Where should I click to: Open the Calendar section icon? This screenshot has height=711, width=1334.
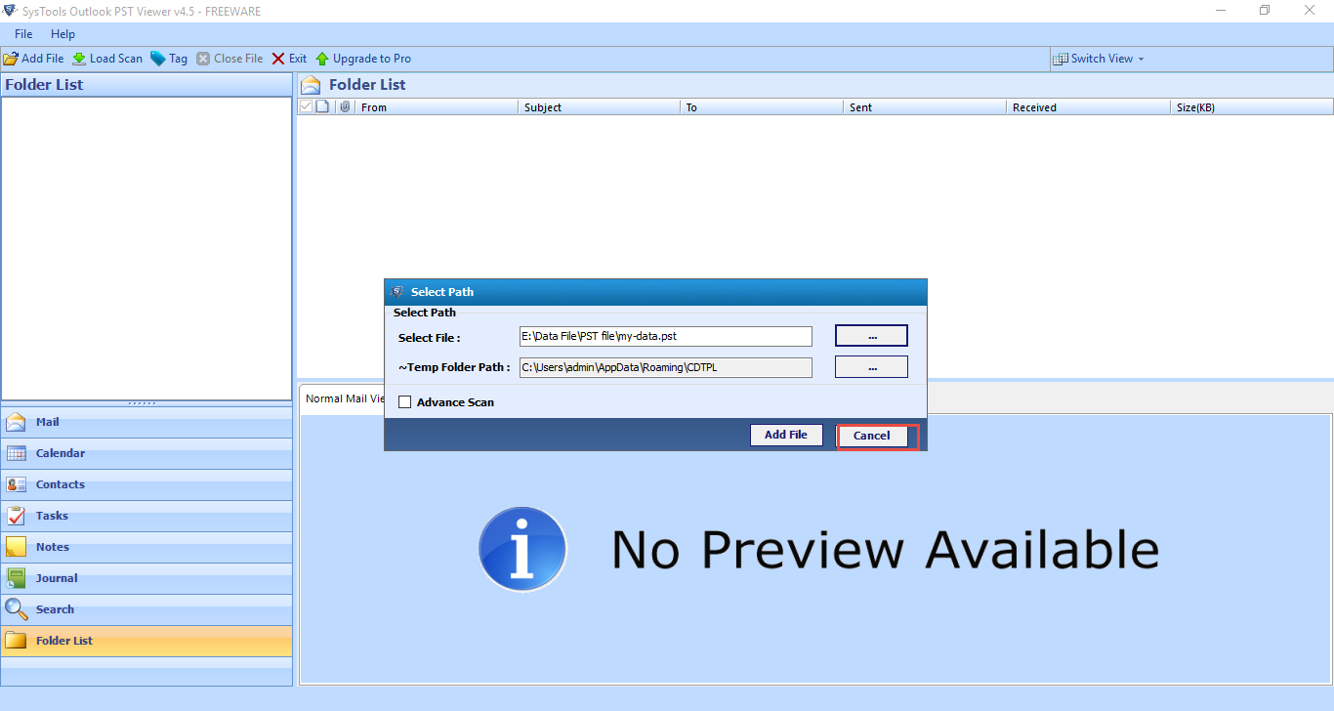tap(17, 453)
